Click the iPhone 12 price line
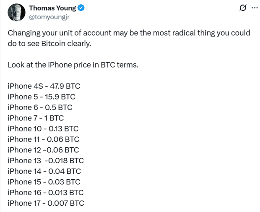 (x=43, y=150)
